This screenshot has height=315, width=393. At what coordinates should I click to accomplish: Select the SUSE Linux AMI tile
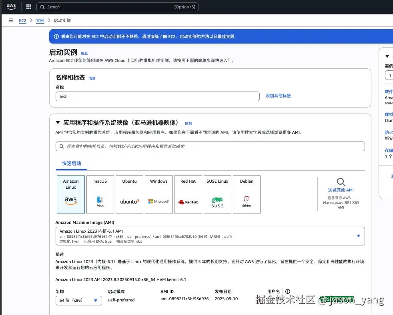[x=217, y=194]
